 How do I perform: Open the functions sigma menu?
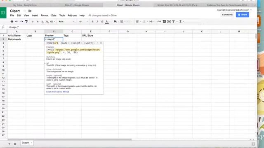[181, 21]
